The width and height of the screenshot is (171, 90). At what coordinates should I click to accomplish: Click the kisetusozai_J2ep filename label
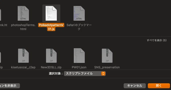(23, 67)
